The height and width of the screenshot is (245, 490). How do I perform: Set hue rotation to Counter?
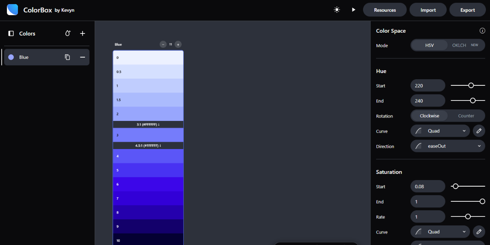pos(466,116)
